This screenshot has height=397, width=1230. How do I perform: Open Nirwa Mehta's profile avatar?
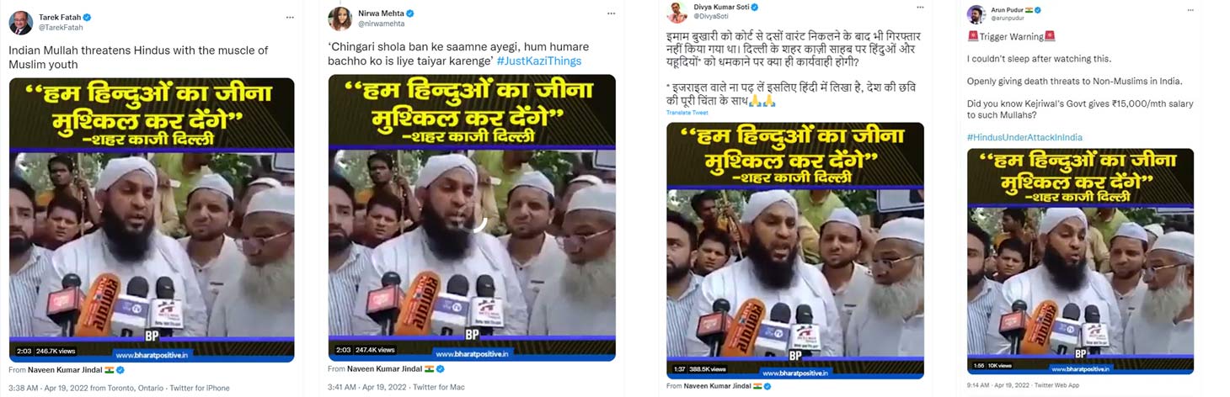340,19
